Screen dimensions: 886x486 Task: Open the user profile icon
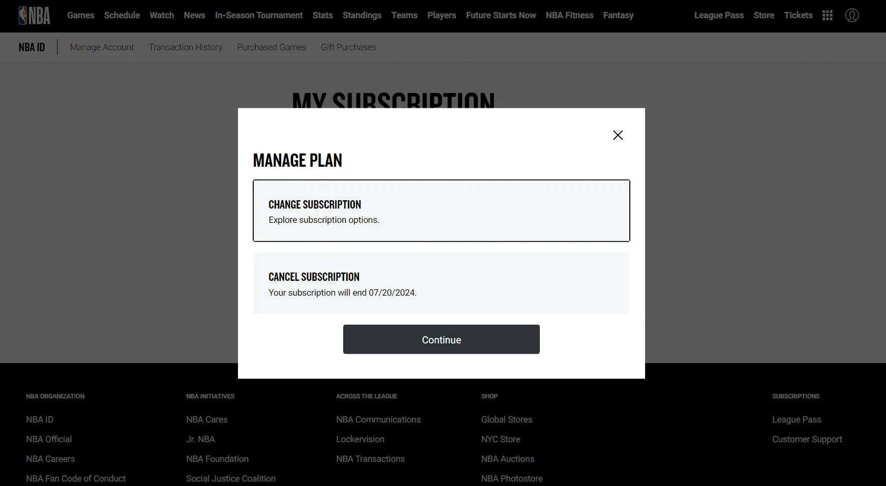point(852,16)
